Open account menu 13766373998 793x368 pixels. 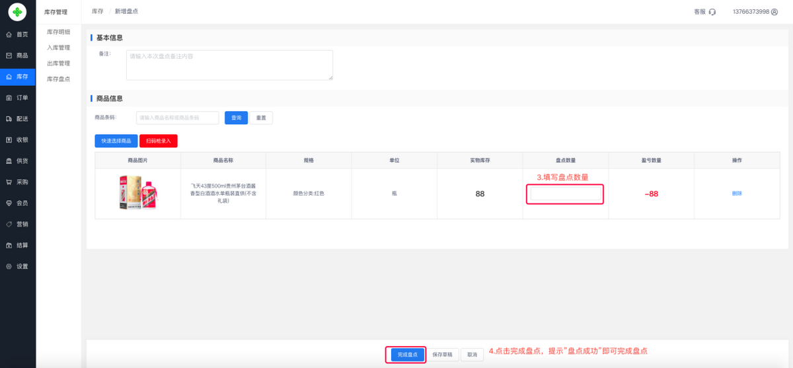[755, 12]
